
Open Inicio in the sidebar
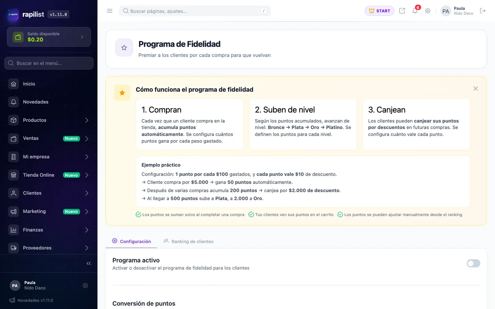(49, 84)
